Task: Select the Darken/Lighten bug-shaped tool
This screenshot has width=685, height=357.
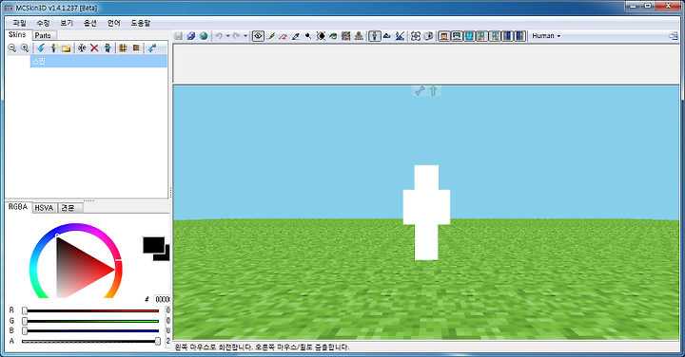Action: [x=321, y=36]
